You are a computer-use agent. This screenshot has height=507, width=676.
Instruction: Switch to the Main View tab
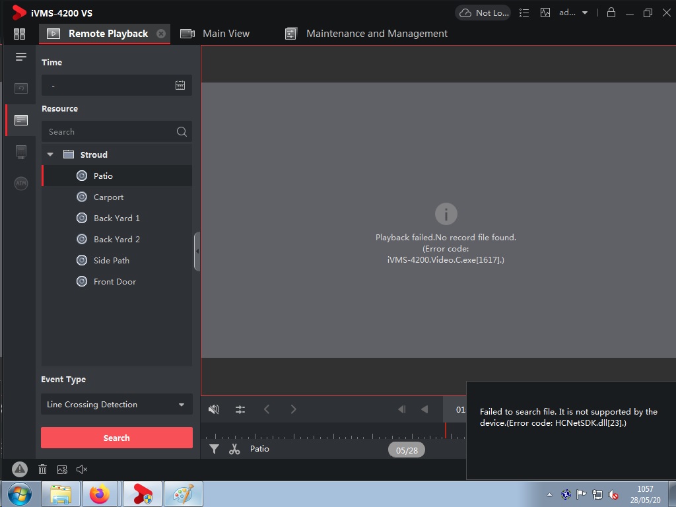(215, 34)
